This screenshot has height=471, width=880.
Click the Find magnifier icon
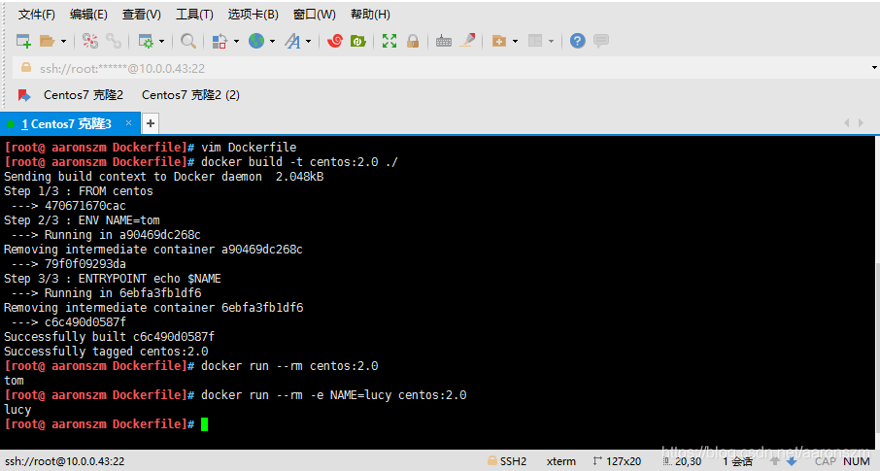click(188, 41)
